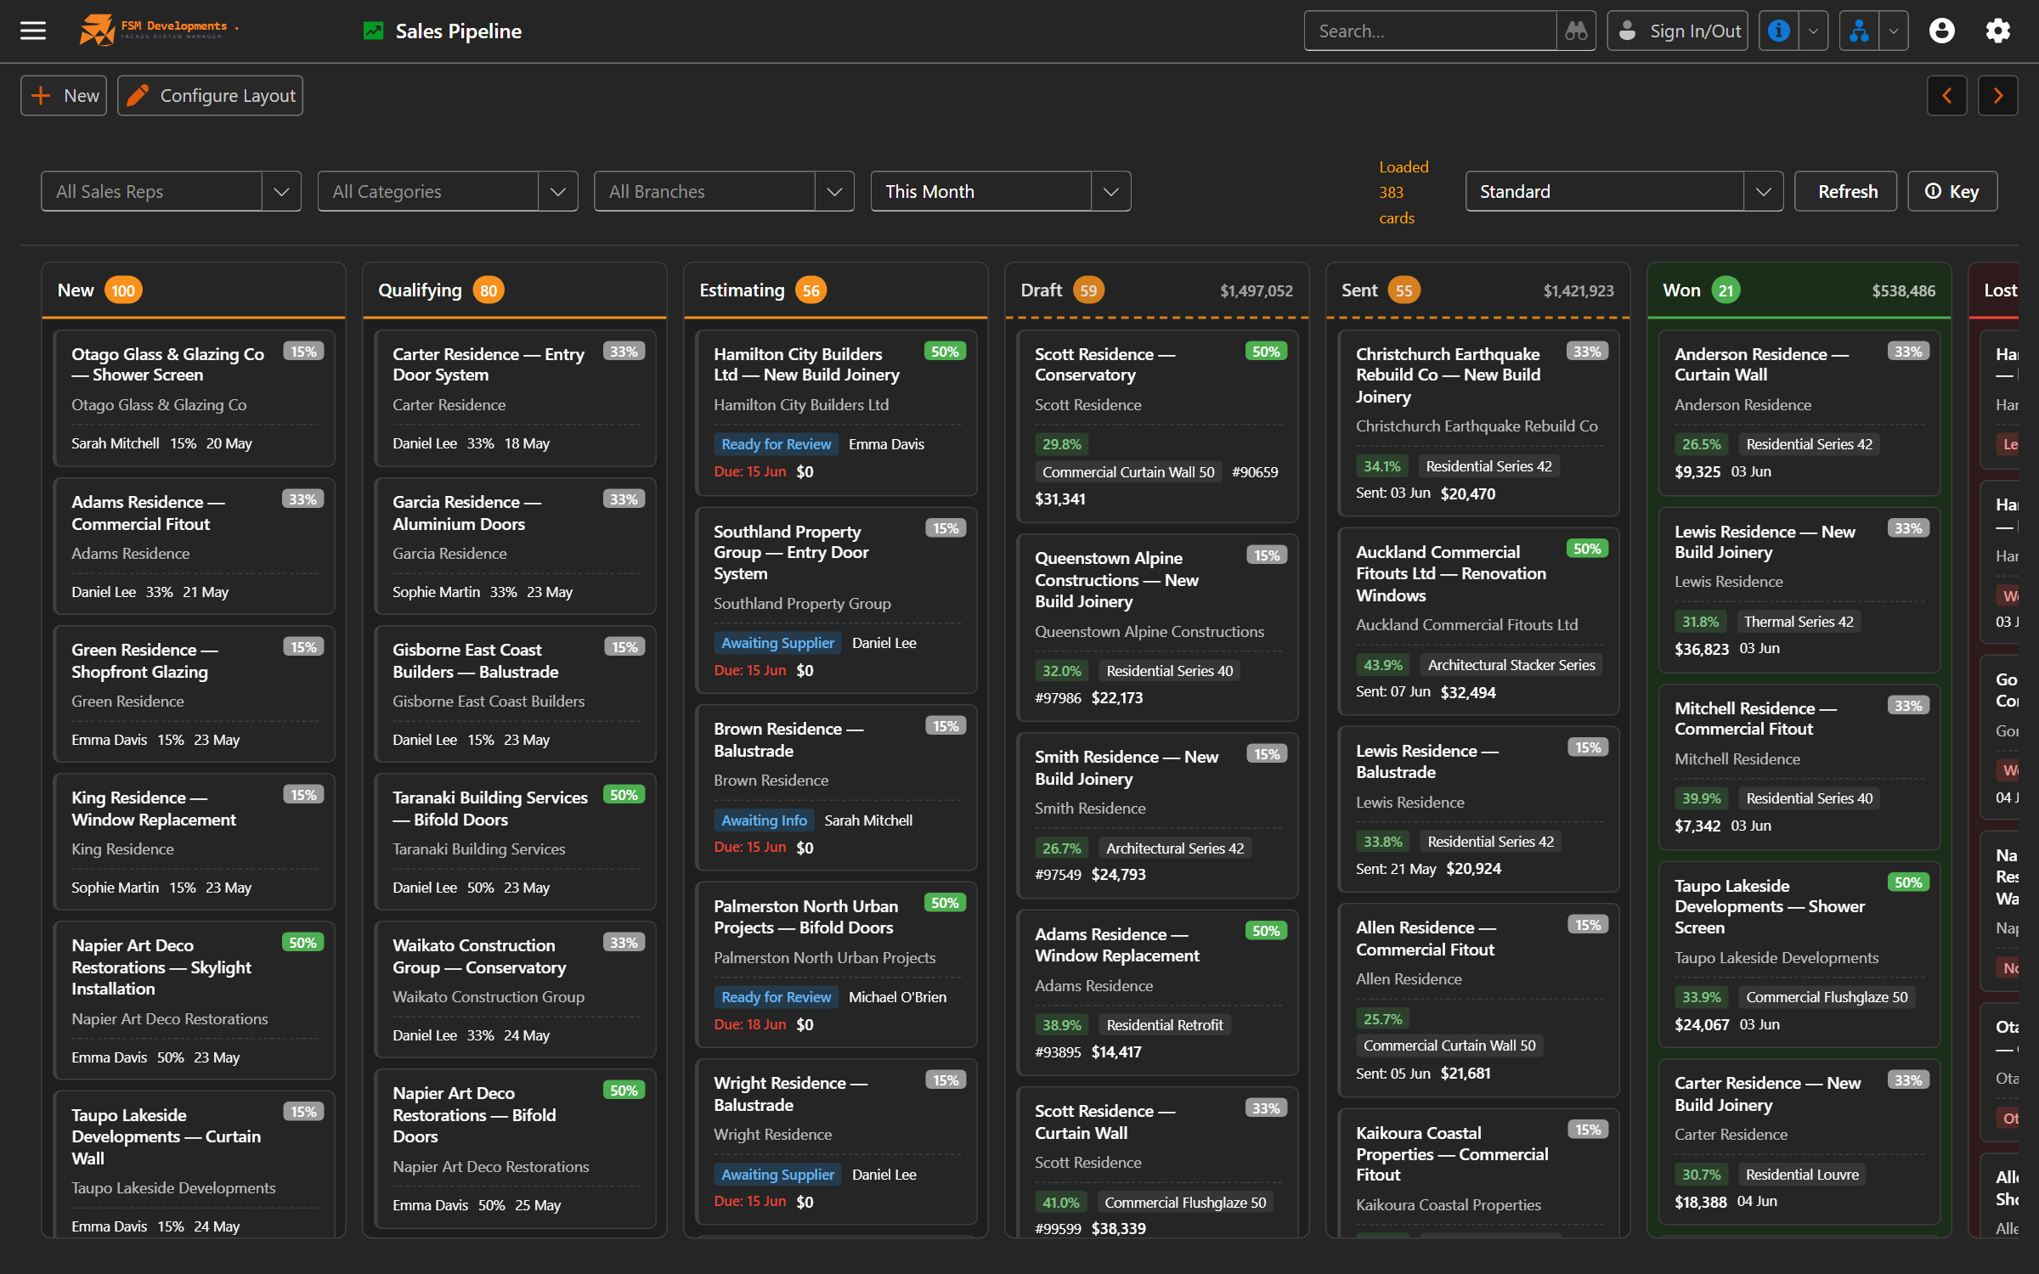Open the Key legend button
The image size is (2039, 1274).
click(1952, 192)
